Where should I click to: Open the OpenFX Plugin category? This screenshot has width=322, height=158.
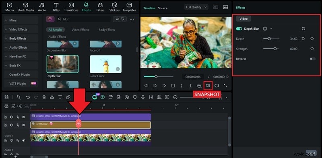pyautogui.click(x=21, y=74)
